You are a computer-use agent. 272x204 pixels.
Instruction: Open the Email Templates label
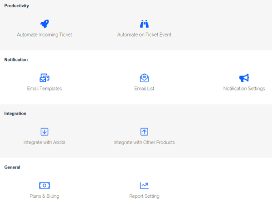pyautogui.click(x=44, y=89)
